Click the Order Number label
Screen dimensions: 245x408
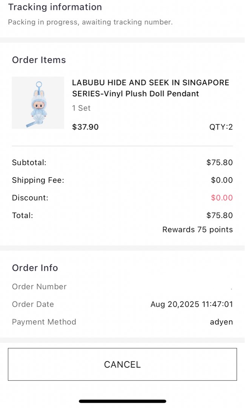coord(39,287)
